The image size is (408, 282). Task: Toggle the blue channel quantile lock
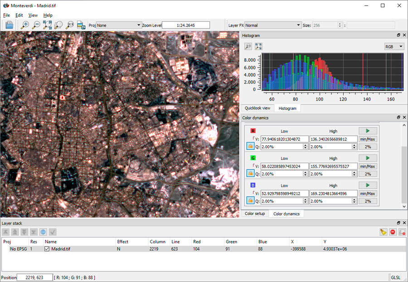click(250, 201)
